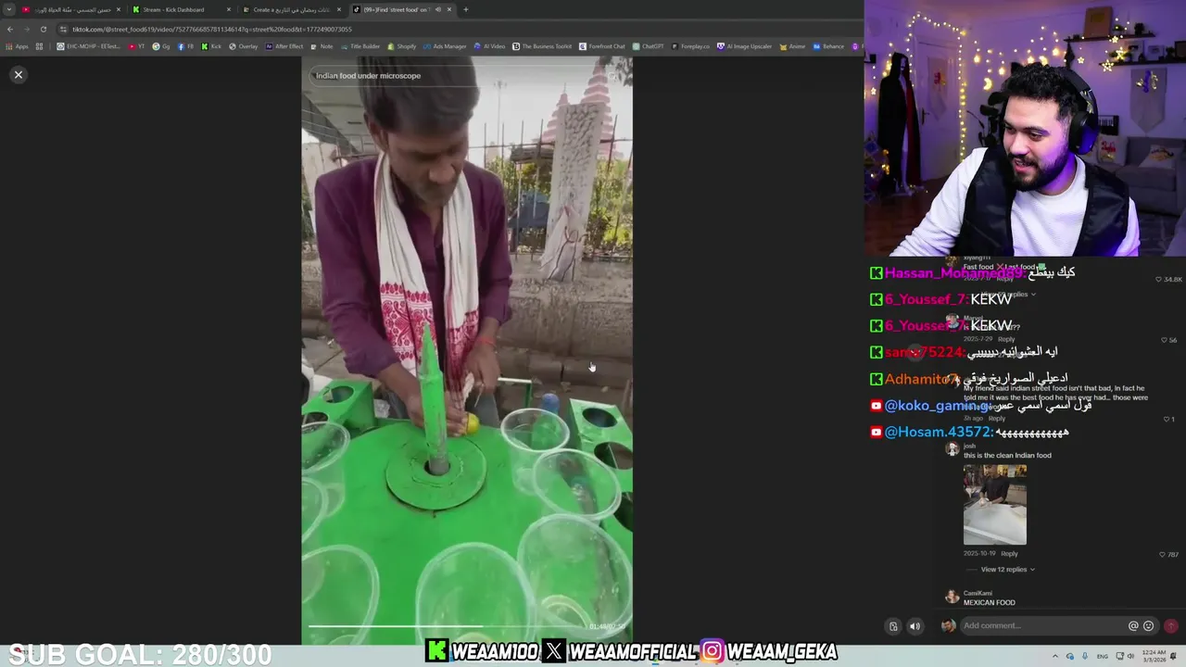Click the microphone tray icon

tap(1085, 656)
